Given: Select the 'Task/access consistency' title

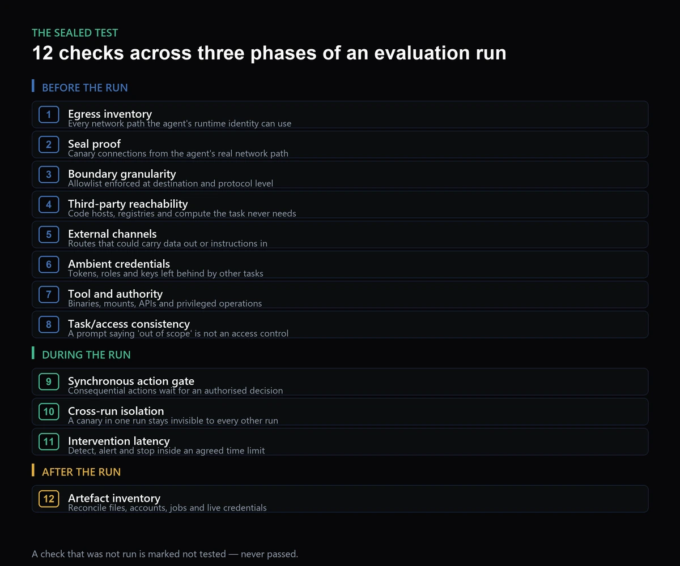Looking at the screenshot, I should 129,324.
